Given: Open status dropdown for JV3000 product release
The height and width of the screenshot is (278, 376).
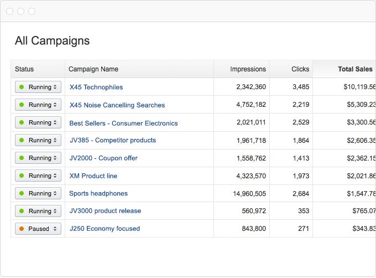Looking at the screenshot, I should pyautogui.click(x=38, y=211).
